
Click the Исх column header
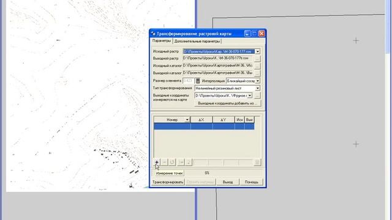click(239, 120)
